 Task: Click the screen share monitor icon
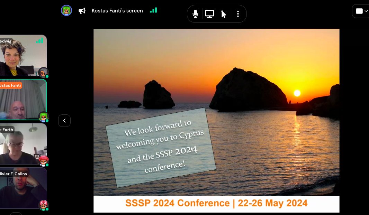(x=209, y=14)
